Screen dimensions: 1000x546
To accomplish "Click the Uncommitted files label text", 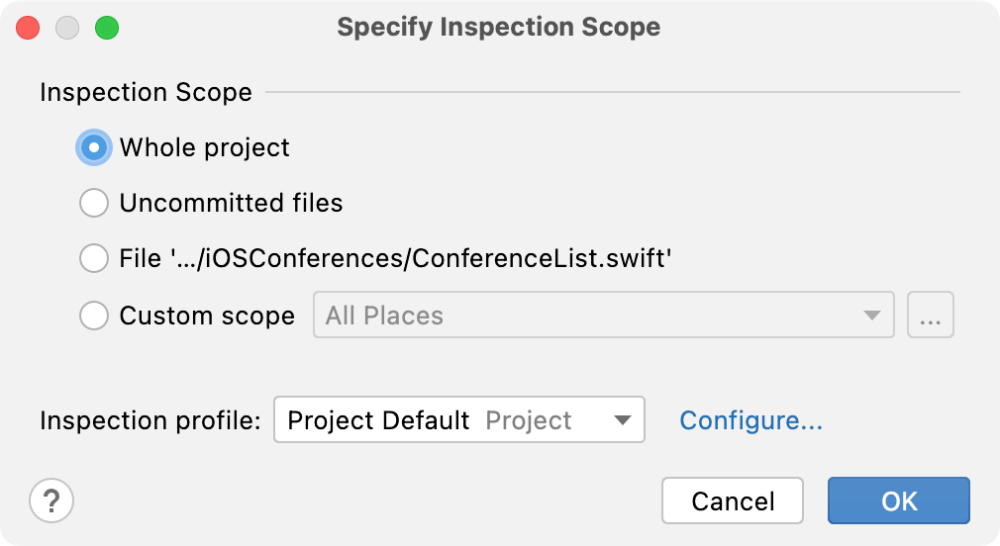I will 231,203.
